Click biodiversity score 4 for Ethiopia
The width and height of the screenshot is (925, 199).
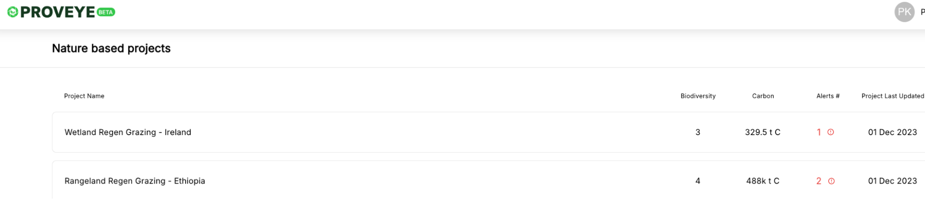(x=698, y=181)
